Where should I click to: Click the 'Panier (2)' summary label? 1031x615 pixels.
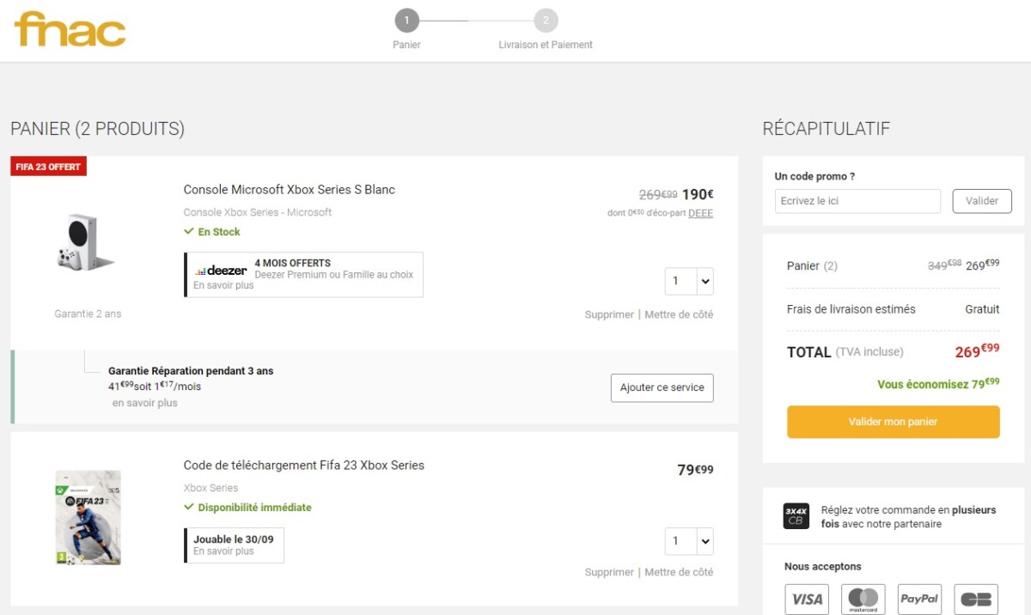tap(812, 266)
